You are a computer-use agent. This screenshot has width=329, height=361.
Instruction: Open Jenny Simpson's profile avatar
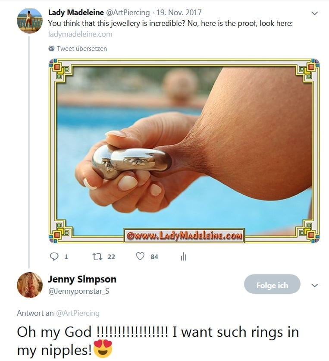(x=30, y=285)
